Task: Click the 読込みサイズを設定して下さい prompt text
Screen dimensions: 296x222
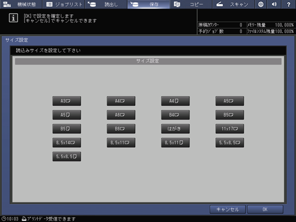Action: coord(48,50)
